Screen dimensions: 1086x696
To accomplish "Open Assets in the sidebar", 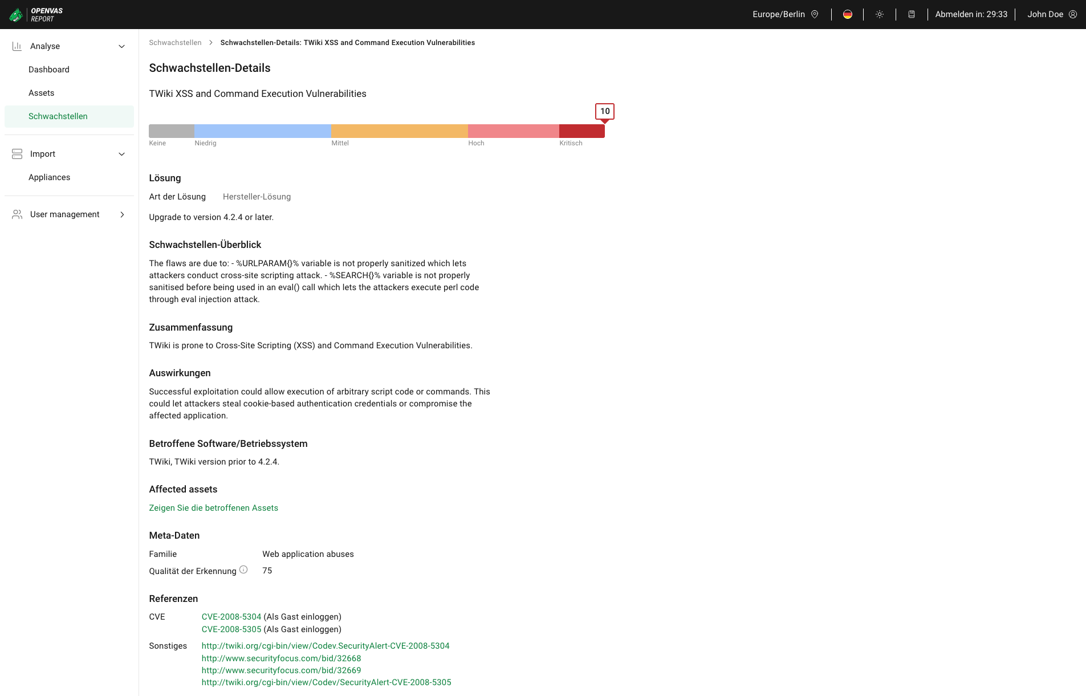I will (69, 93).
